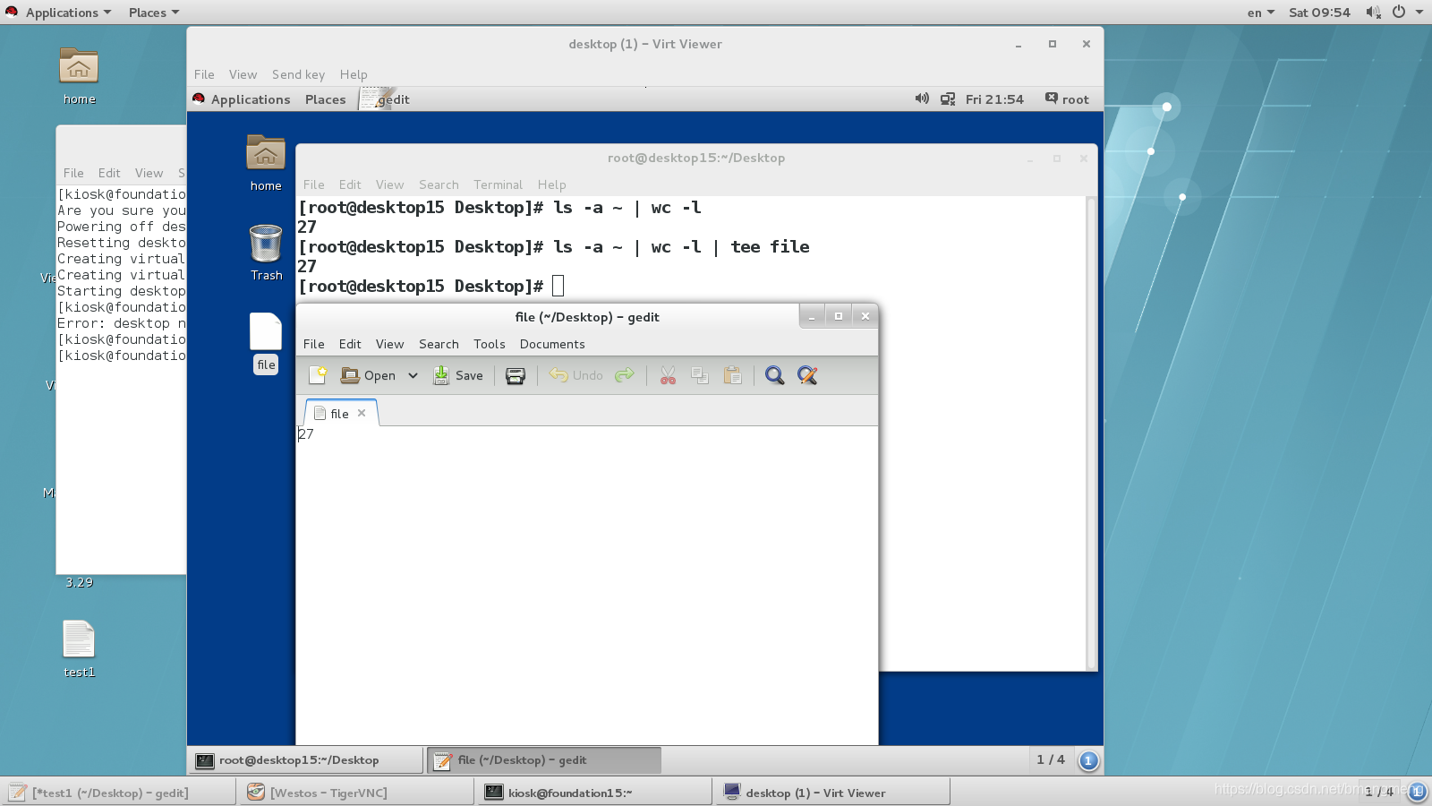Screen dimensions: 1432x806
Task: Open host Applications menu
Action: tap(59, 13)
